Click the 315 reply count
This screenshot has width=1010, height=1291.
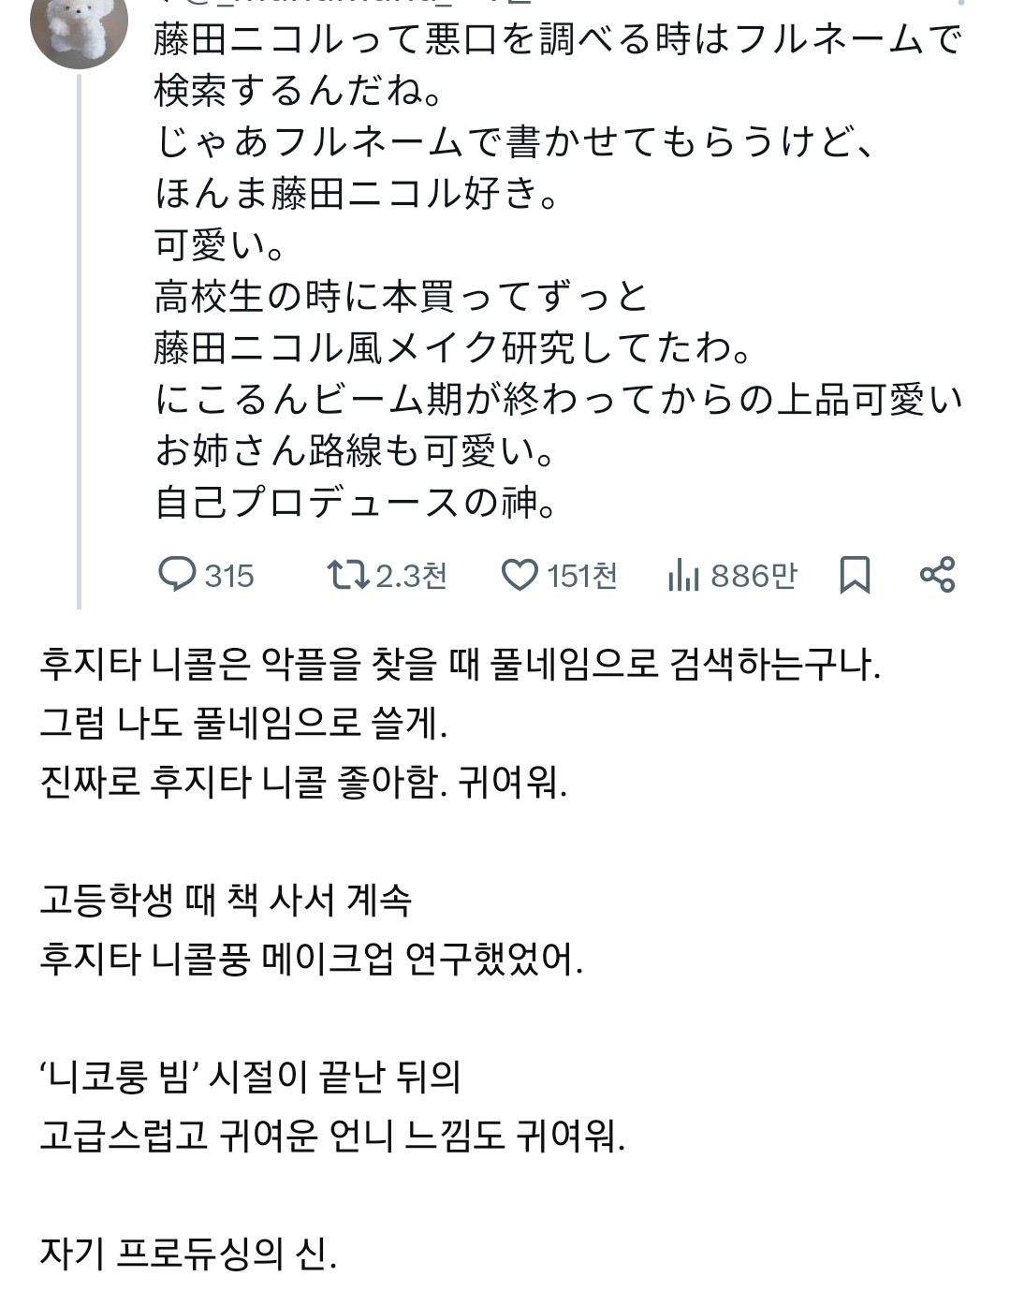tap(229, 576)
